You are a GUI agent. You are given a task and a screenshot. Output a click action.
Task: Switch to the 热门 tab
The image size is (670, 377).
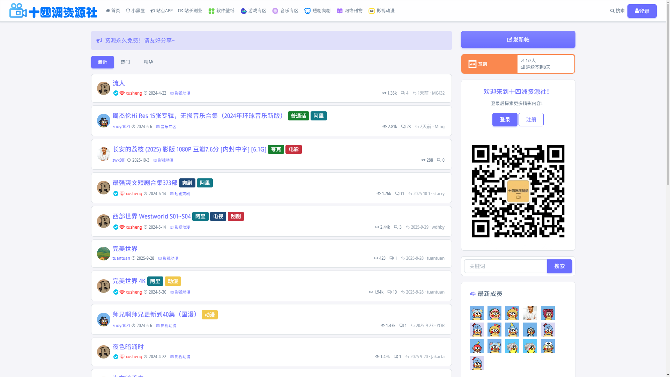coord(125,62)
